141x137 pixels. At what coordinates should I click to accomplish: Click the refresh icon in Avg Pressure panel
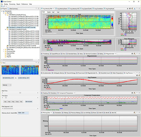[x=137, y=75]
